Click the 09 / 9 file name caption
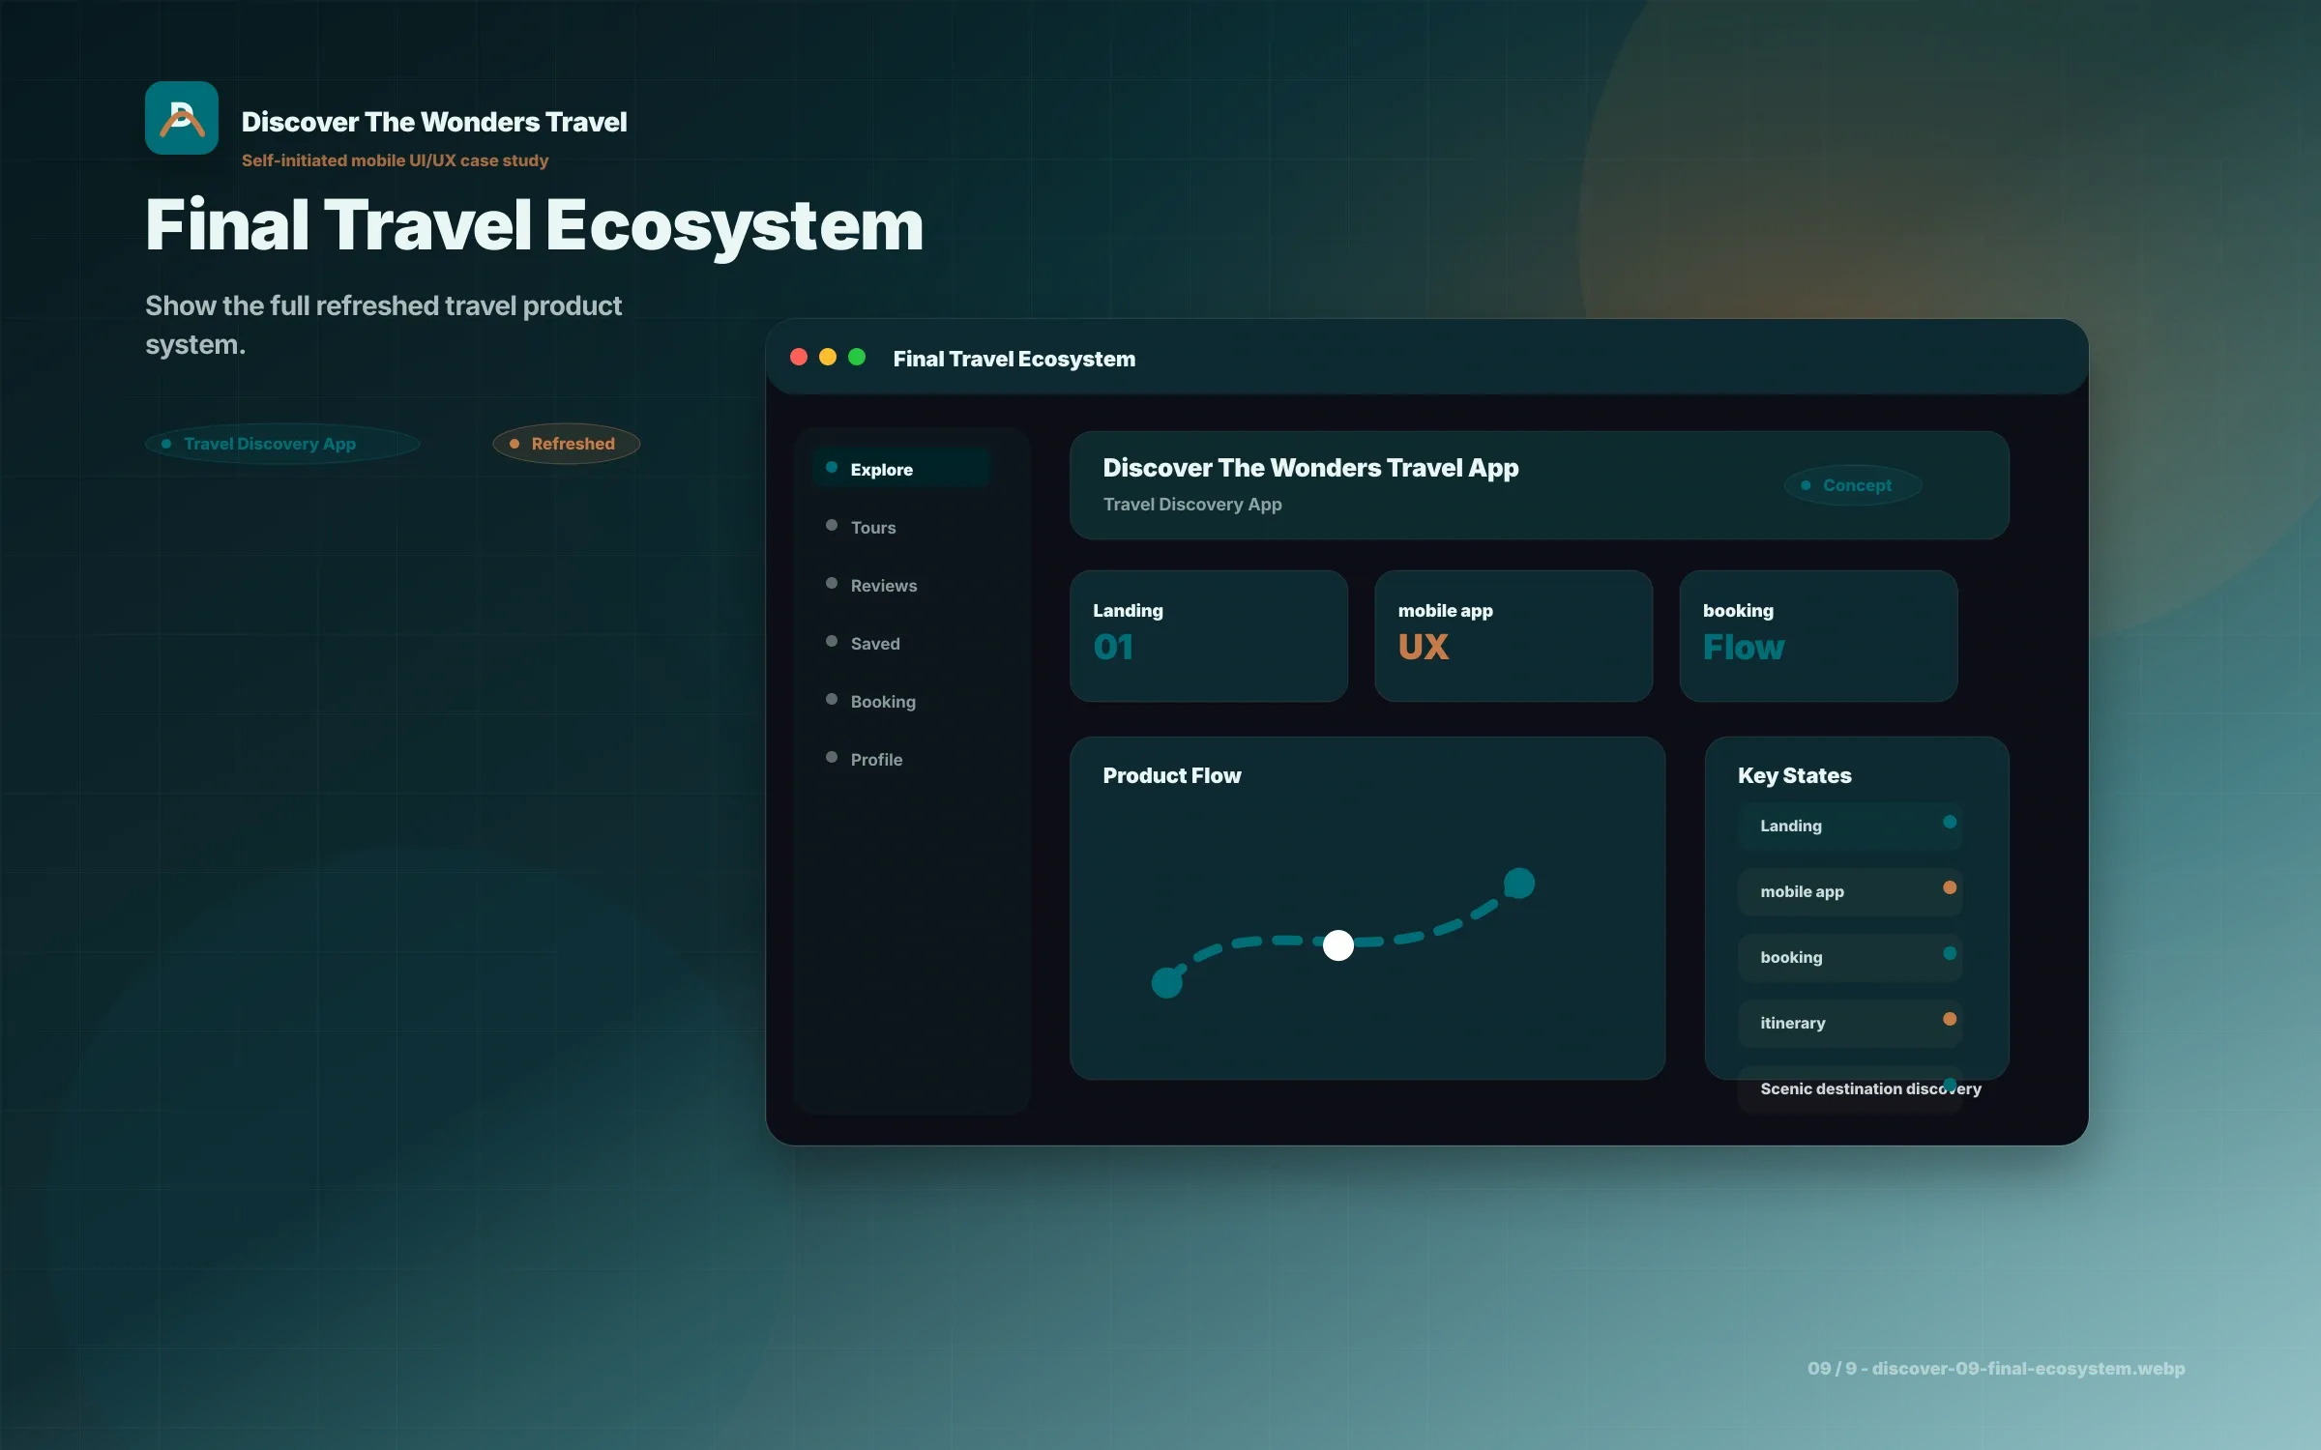Screen dimensions: 2321x1450 click(1996, 1368)
